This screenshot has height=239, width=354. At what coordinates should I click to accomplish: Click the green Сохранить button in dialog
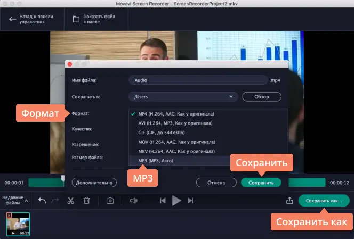[x=261, y=183]
